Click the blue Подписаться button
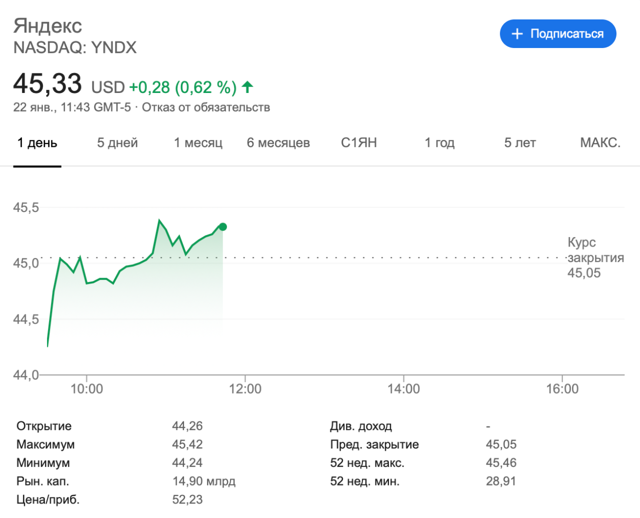The image size is (640, 518). pos(558,34)
